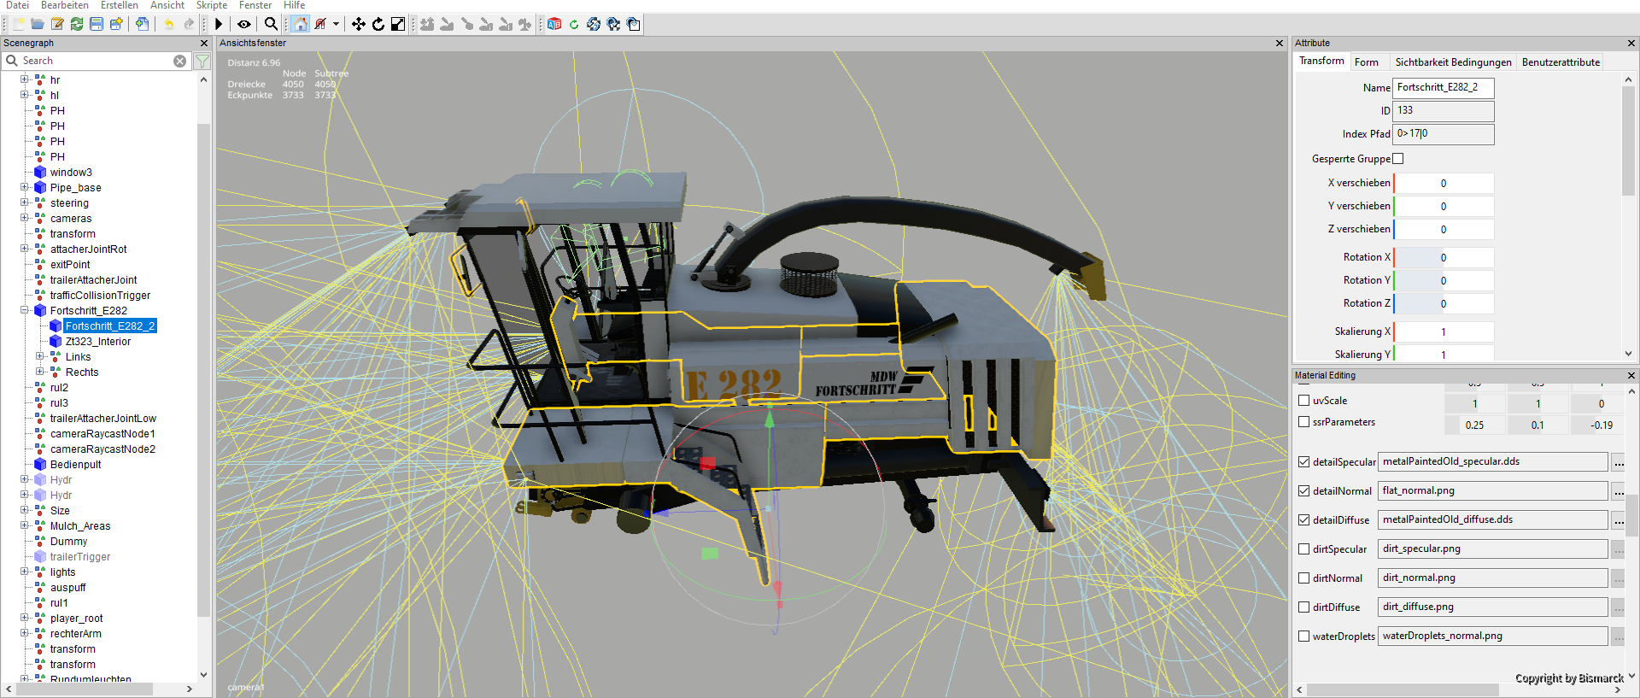Click the browse button for detailDiffuse texture
The width and height of the screenshot is (1640, 698).
pyautogui.click(x=1619, y=519)
